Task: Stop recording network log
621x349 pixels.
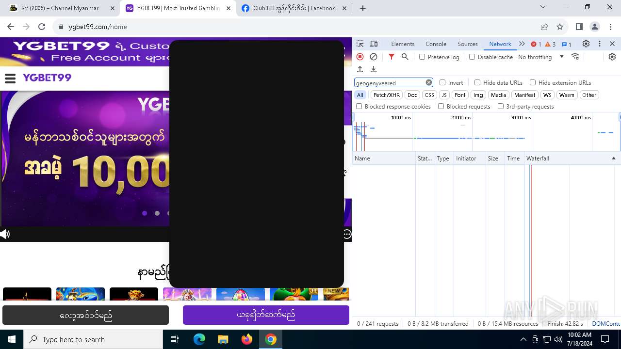Action: [360, 57]
